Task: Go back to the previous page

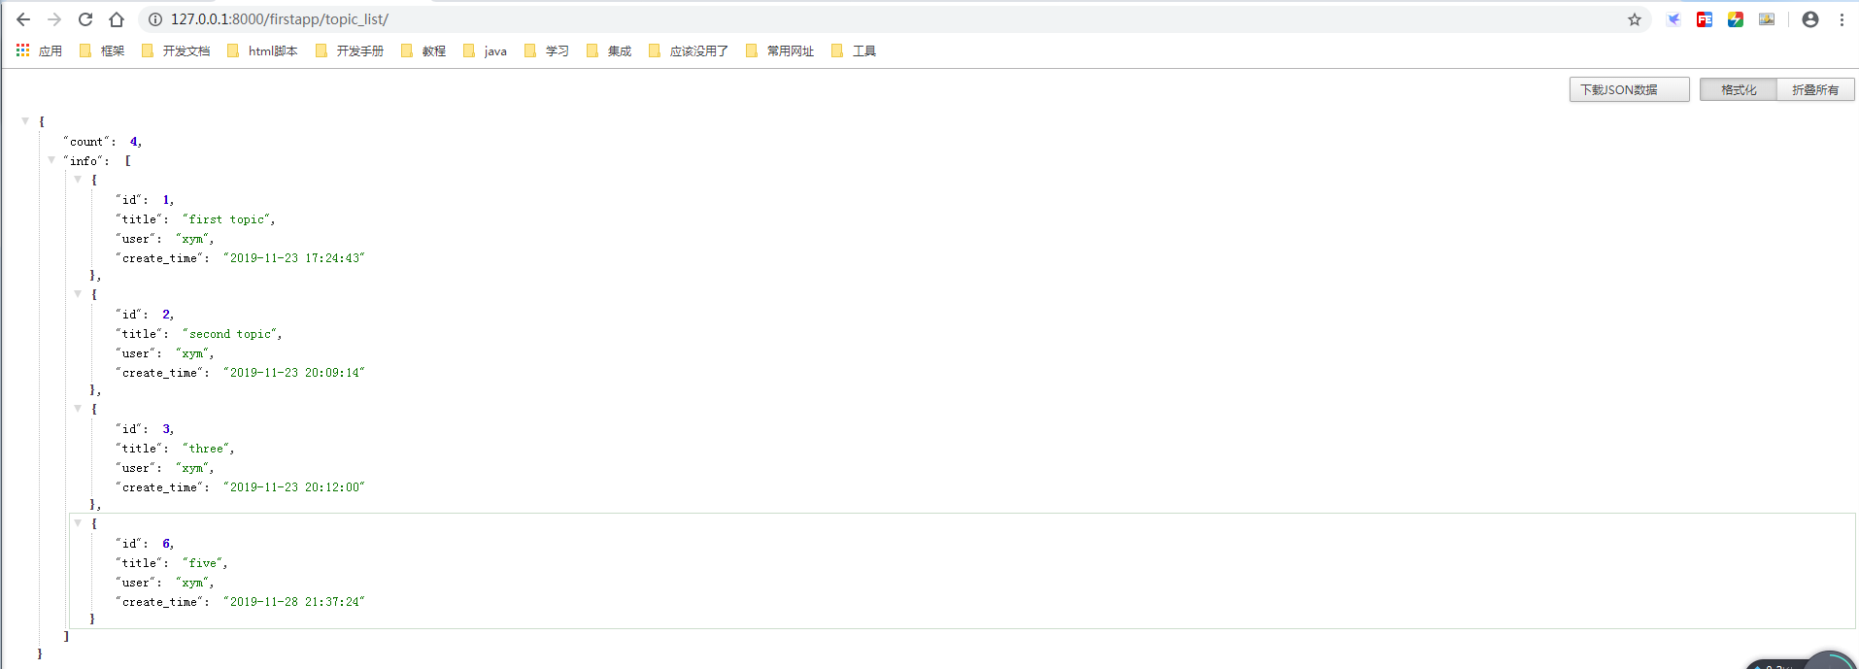Action: pos(23,19)
